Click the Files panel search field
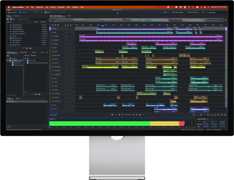Viewport: 234px width, 180px height. point(37,19)
